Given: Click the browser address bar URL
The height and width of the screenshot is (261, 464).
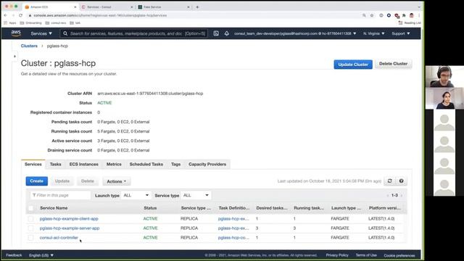Looking at the screenshot, I should pyautogui.click(x=100, y=15).
